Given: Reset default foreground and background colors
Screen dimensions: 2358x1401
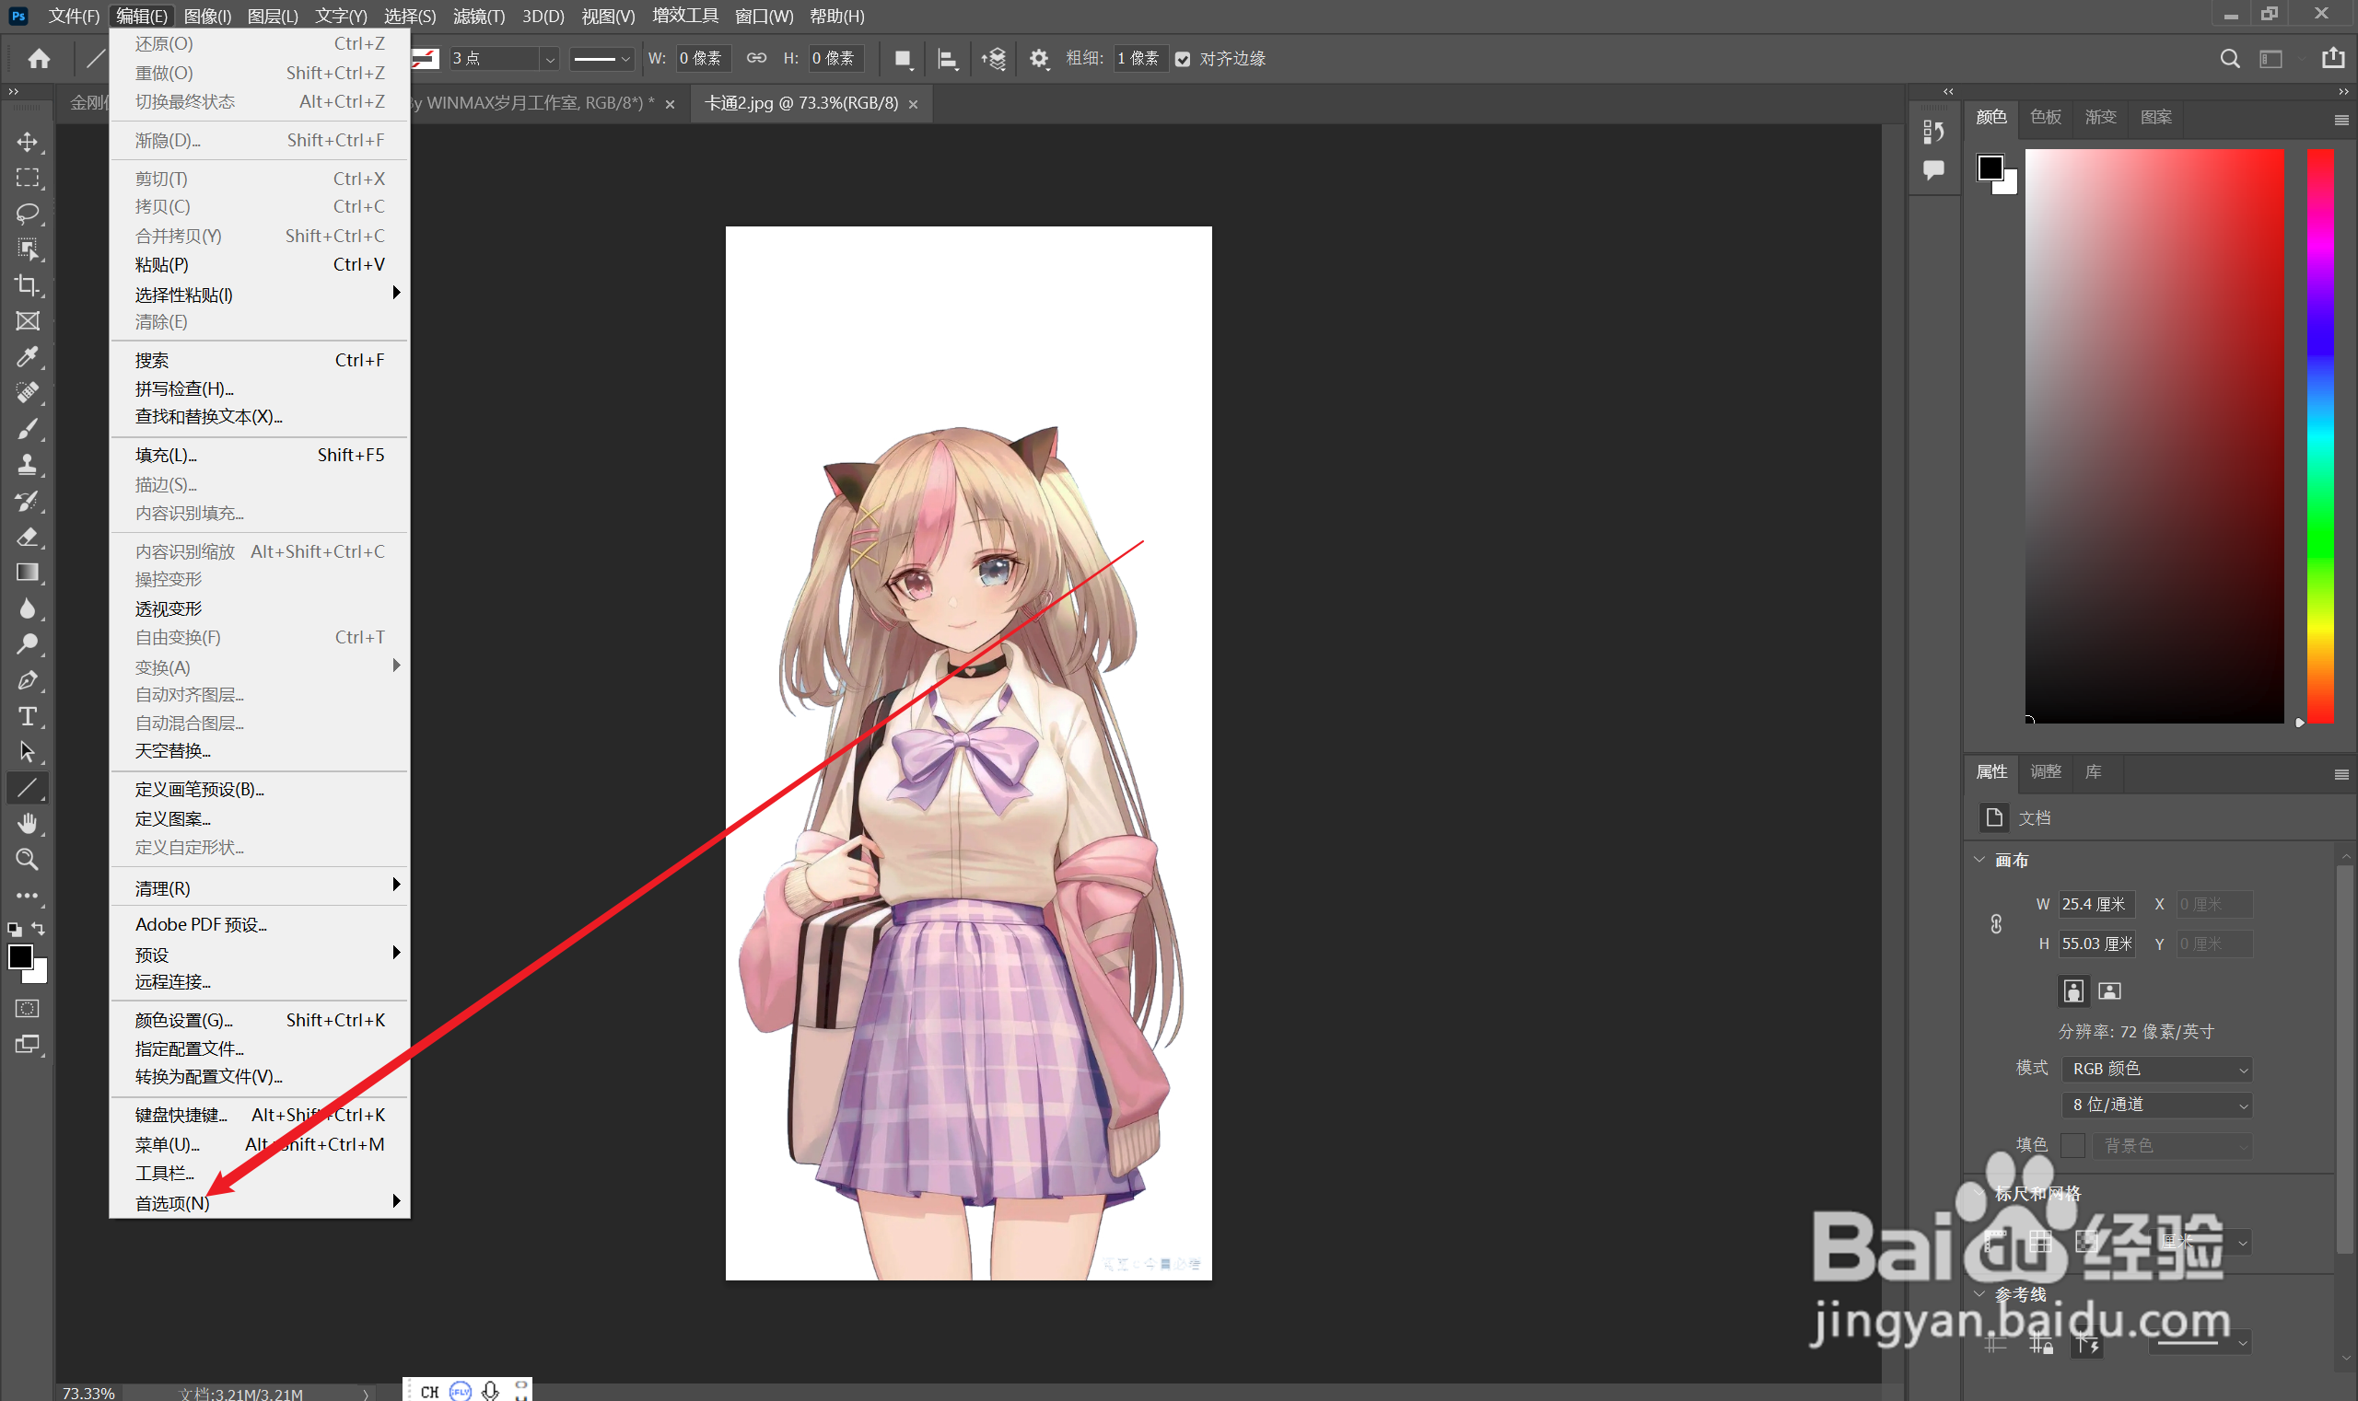Looking at the screenshot, I should (14, 929).
